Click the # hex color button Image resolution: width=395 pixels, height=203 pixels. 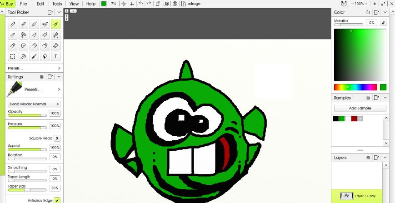(x=383, y=23)
